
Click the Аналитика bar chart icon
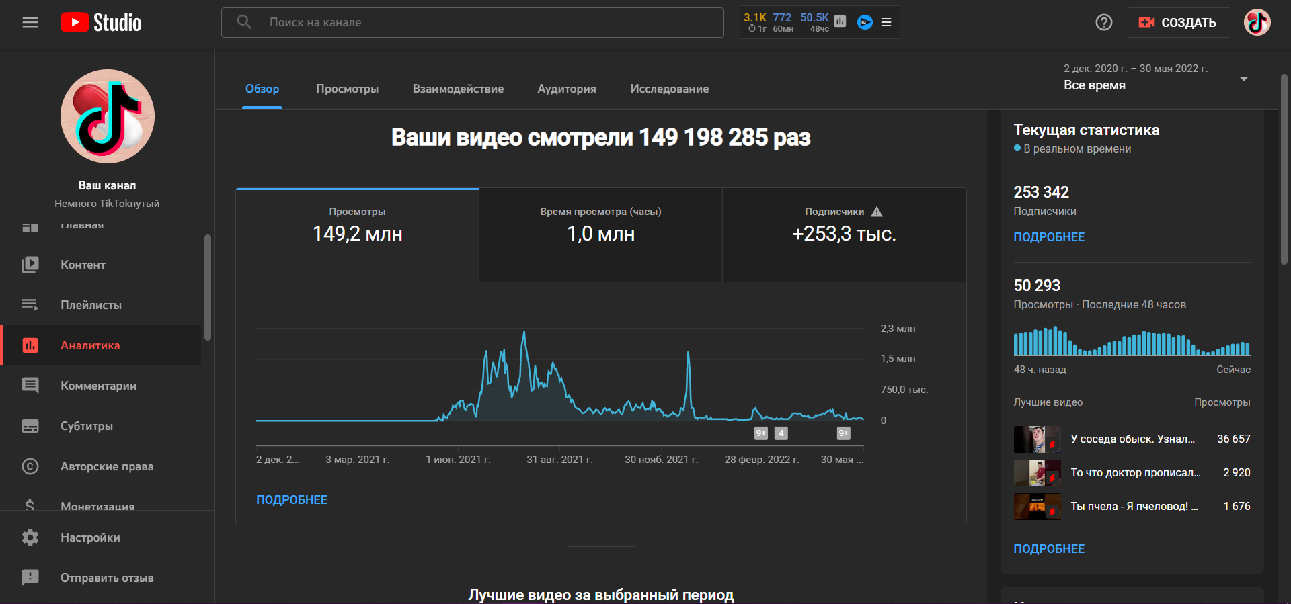pyautogui.click(x=30, y=345)
